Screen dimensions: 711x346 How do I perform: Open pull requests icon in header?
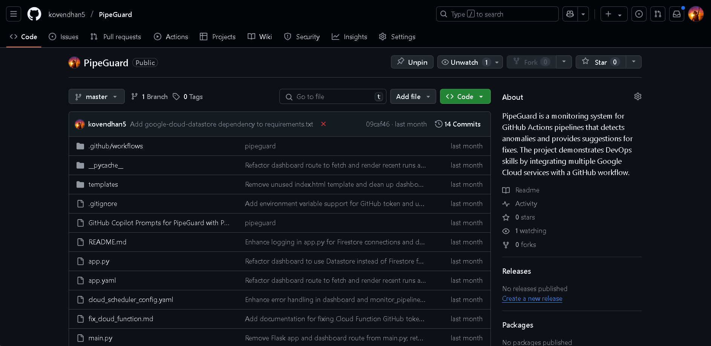tap(658, 14)
